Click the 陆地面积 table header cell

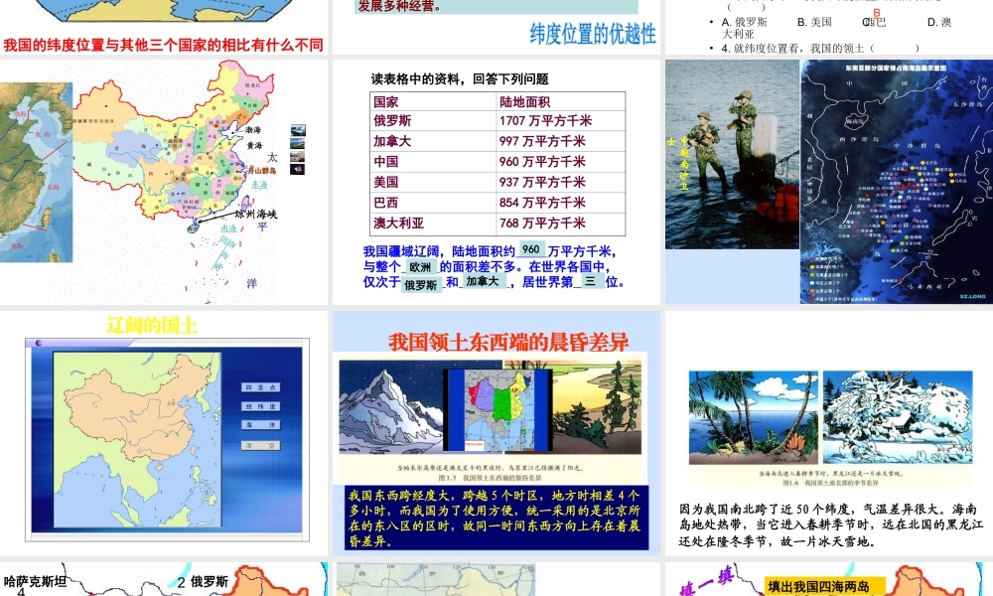tap(560, 101)
